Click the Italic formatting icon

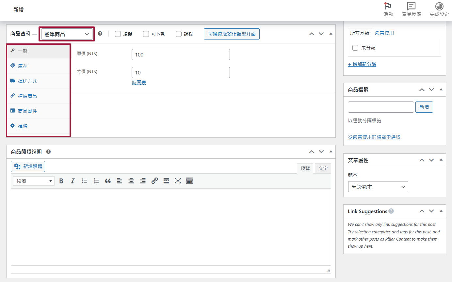(x=73, y=181)
